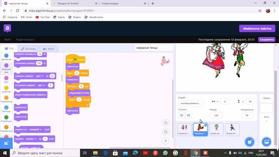
Task: Select the Motion blocks category
Action: point(6,57)
